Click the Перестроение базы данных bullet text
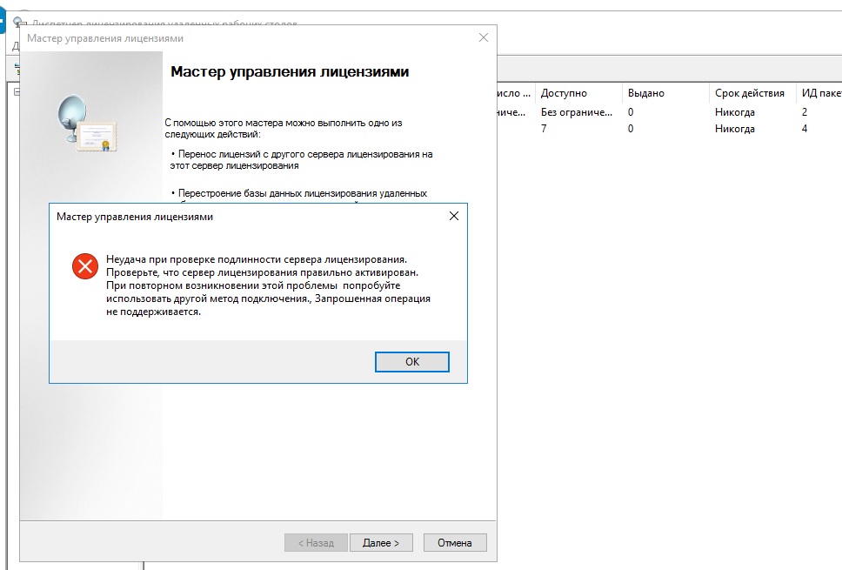Image resolution: width=842 pixels, height=570 pixels. coord(299,193)
